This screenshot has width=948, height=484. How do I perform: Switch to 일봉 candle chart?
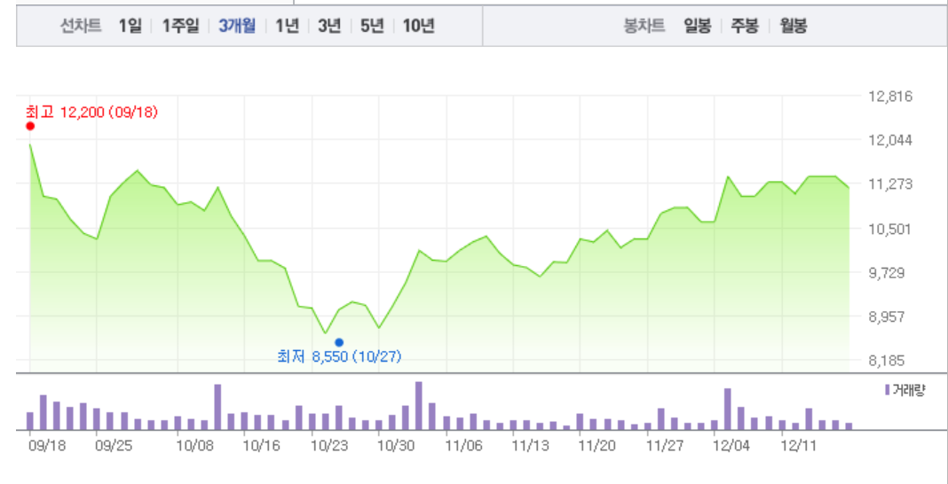(x=697, y=26)
